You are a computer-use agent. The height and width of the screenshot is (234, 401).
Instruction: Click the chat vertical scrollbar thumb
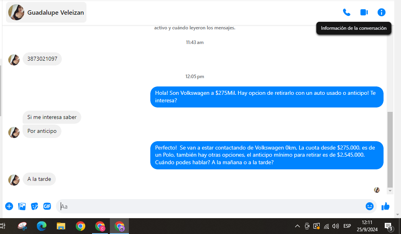coord(390,150)
